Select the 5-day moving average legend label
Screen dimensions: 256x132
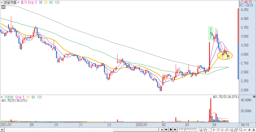coord(36,2)
